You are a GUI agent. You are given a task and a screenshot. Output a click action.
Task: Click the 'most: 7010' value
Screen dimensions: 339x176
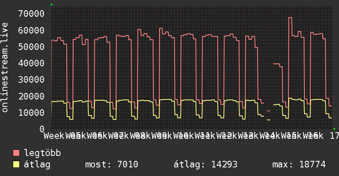point(111,165)
